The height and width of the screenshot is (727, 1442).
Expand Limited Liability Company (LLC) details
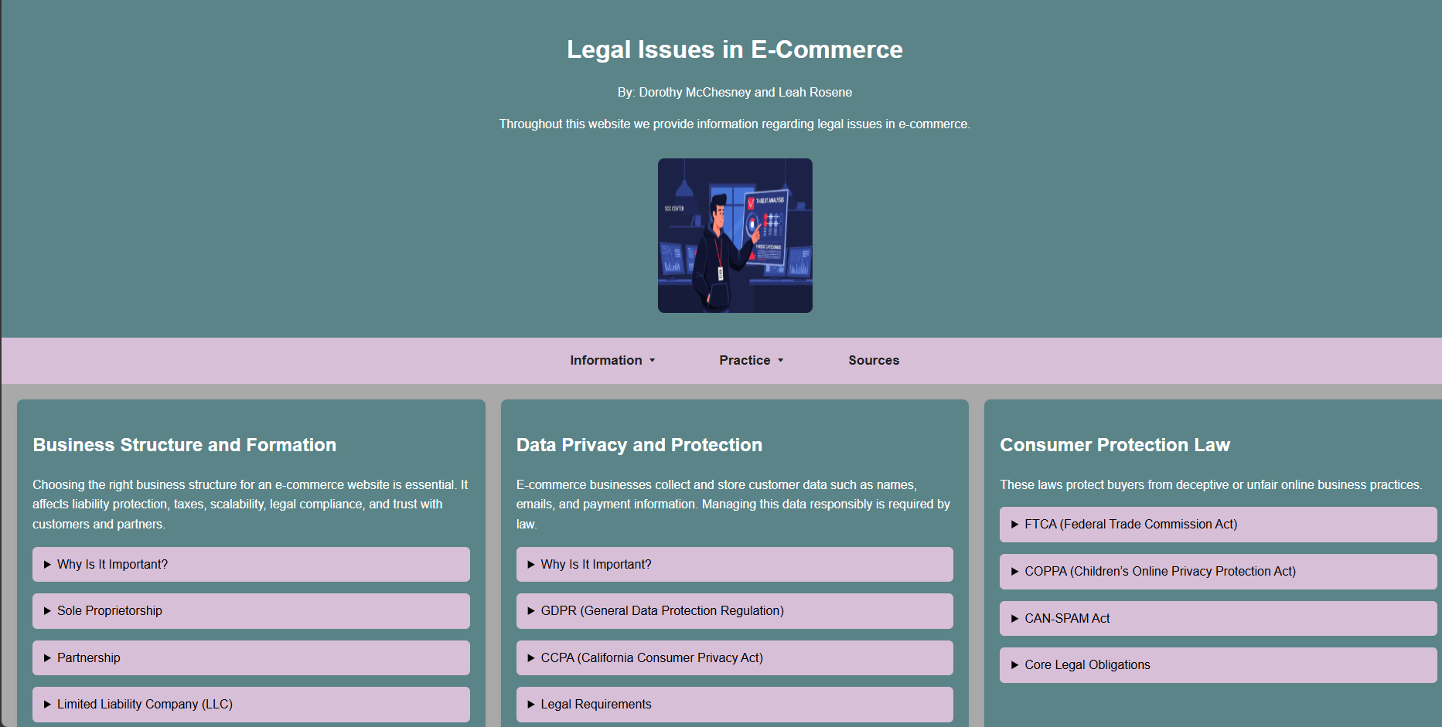pyautogui.click(x=251, y=705)
